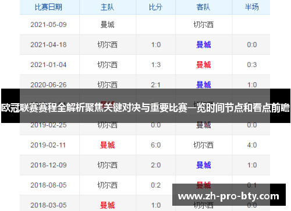Select the date 2021-01-04
Viewport: 291px width, 211px height.
[x=48, y=65]
